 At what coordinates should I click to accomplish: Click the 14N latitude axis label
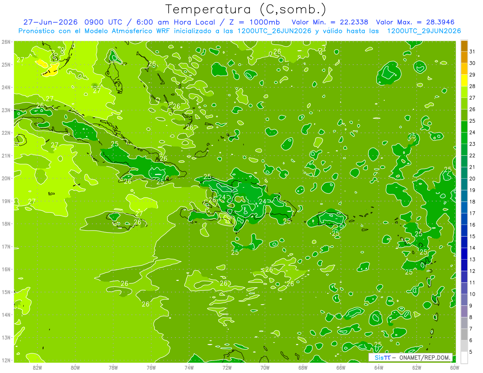click(x=6, y=315)
